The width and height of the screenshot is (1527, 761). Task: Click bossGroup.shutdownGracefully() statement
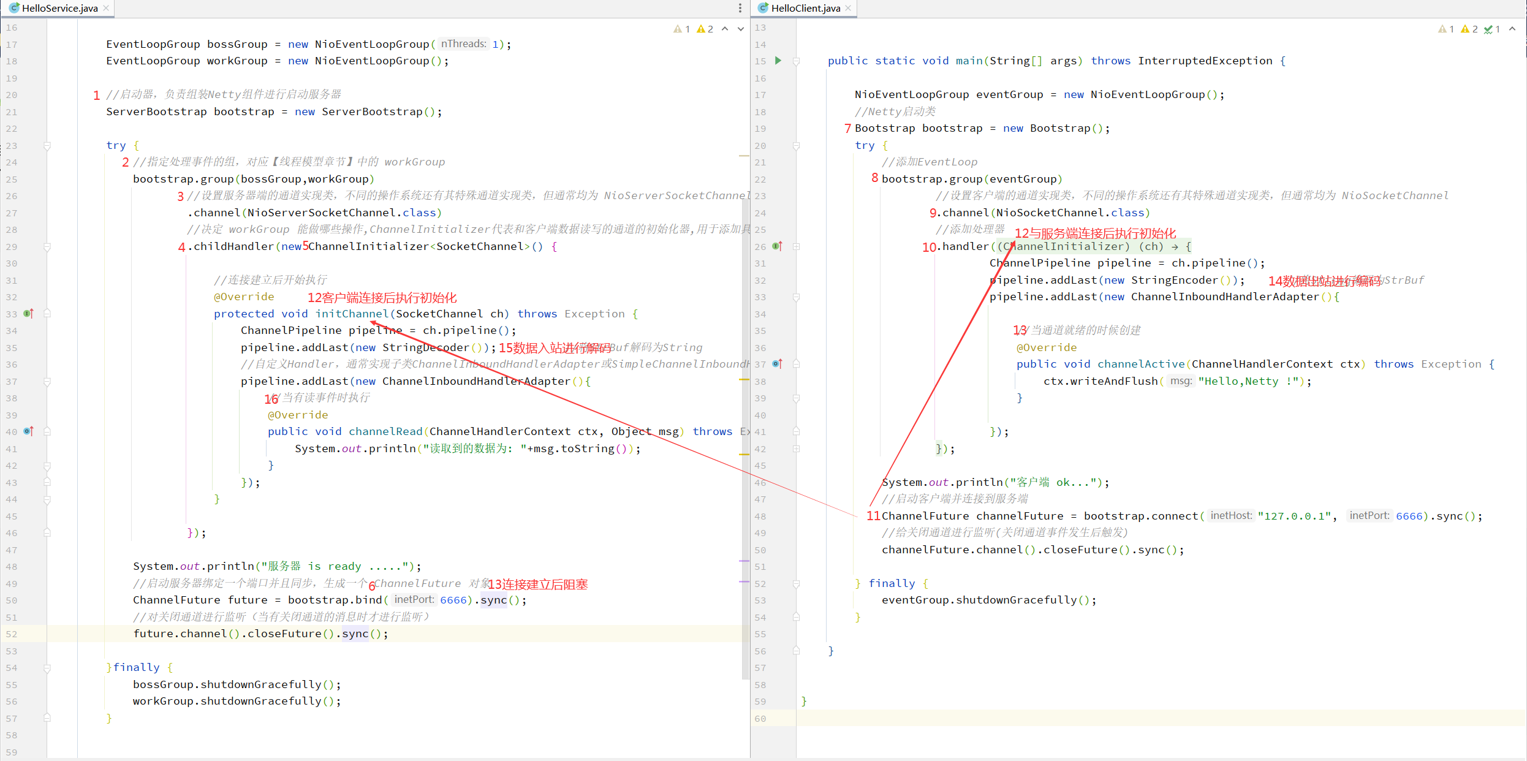point(237,684)
